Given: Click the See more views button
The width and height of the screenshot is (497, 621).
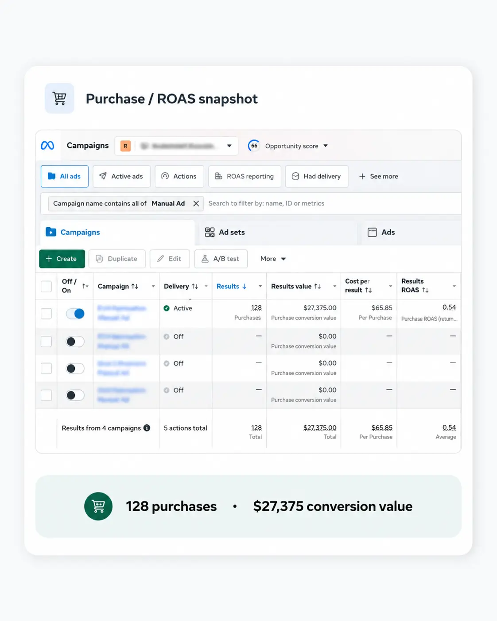Looking at the screenshot, I should coord(378,176).
